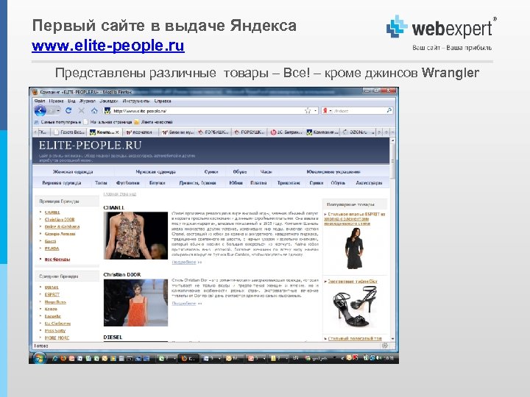Image resolution: width=530 pixels, height=397 pixels.
Task: Open the Файл menu
Action: (40, 101)
